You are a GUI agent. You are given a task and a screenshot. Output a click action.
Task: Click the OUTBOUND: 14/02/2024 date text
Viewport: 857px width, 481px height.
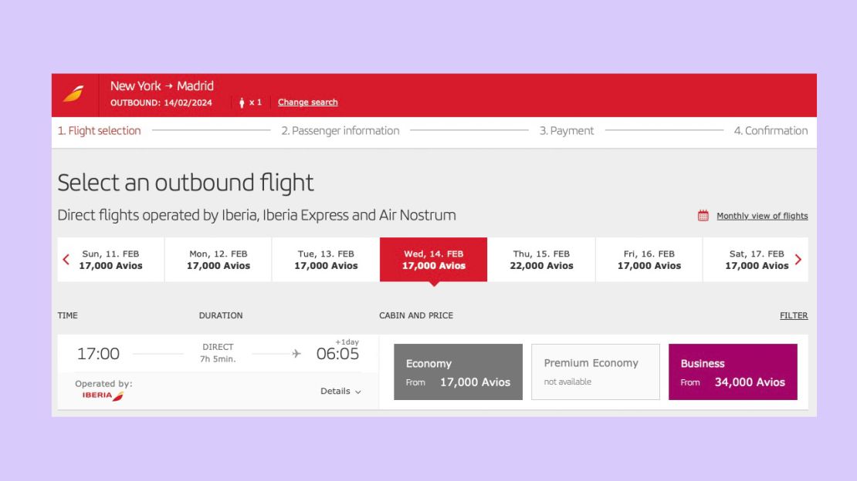[x=161, y=103]
